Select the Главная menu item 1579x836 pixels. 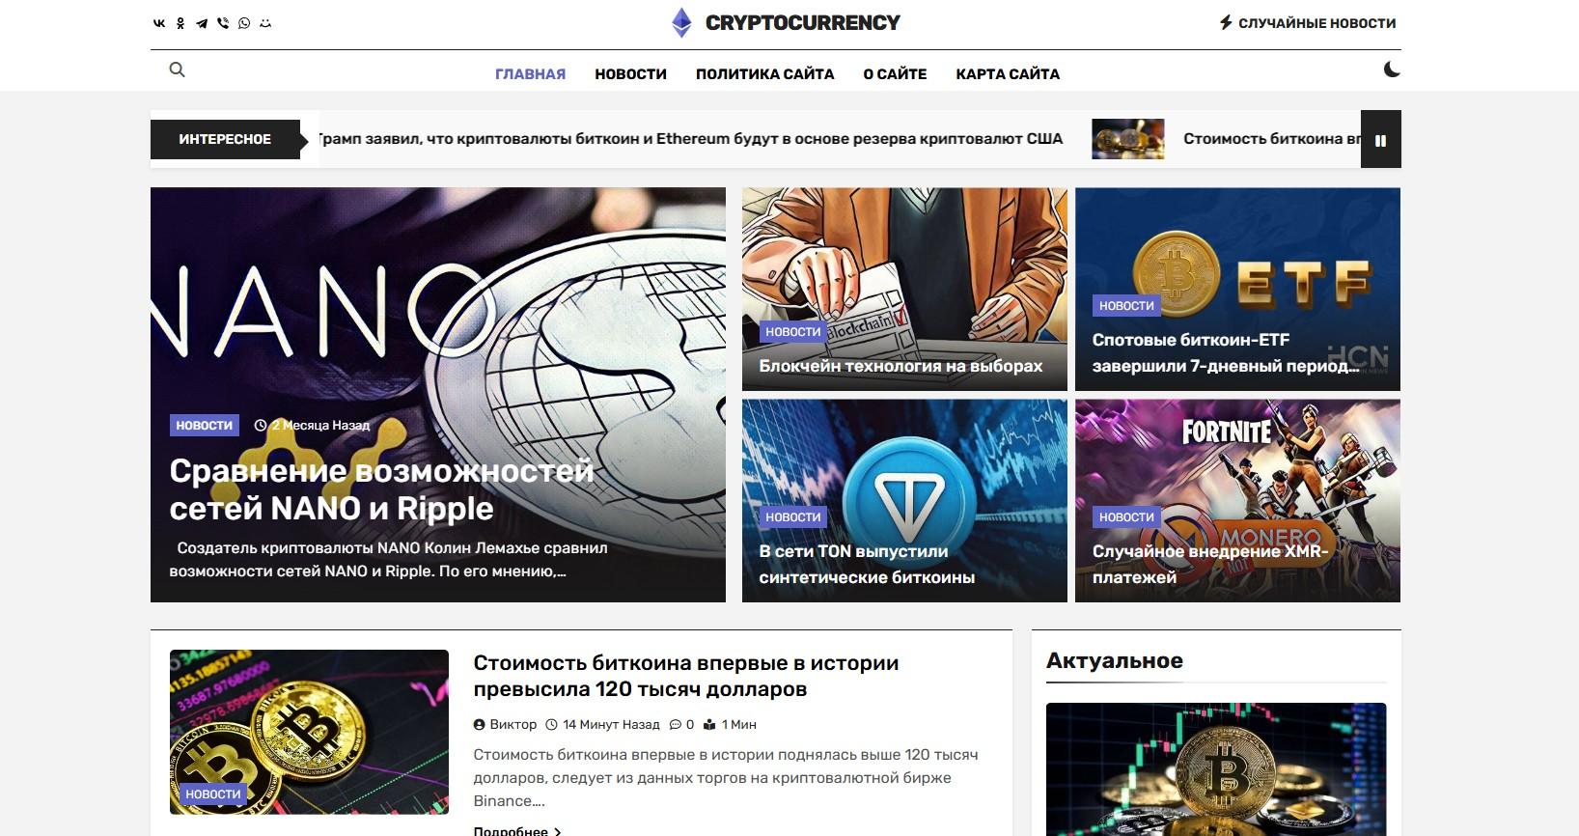coord(530,74)
